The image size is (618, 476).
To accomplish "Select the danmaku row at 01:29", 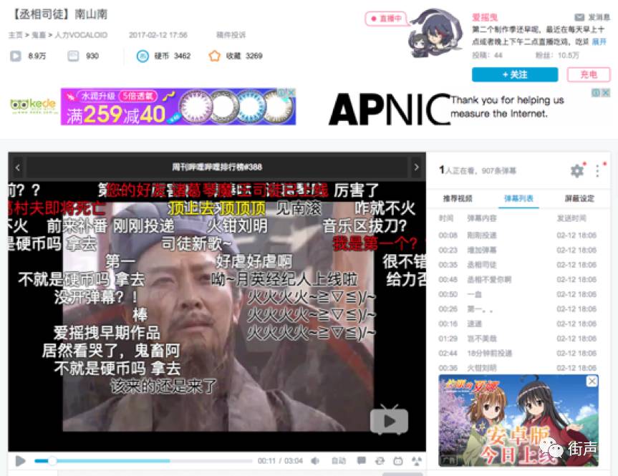I will coord(518,339).
